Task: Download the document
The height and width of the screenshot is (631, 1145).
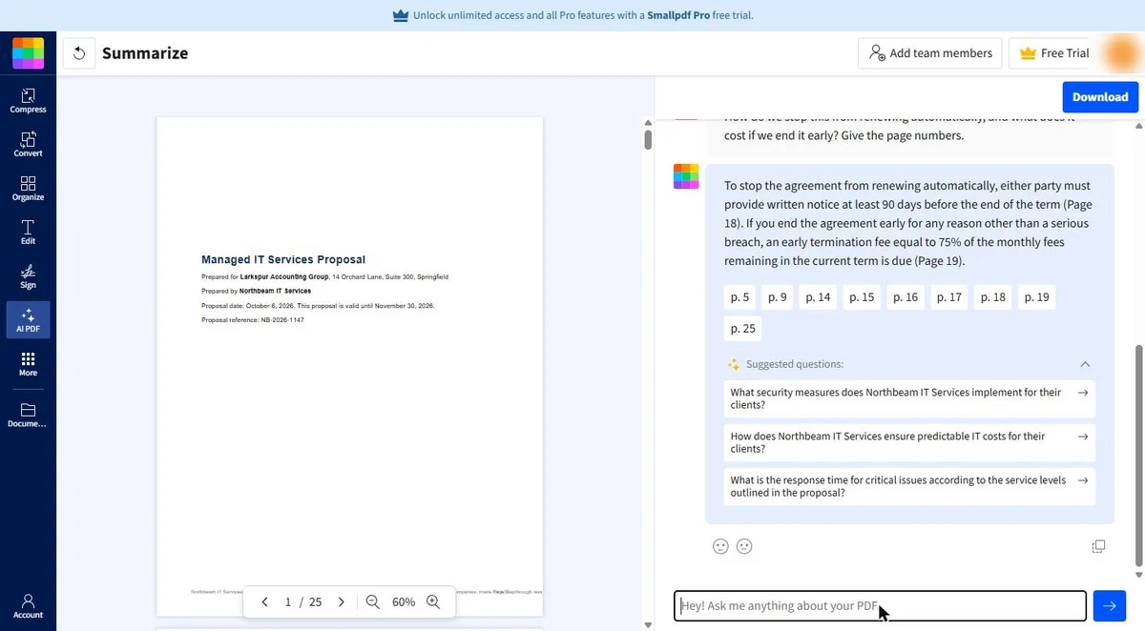Action: (x=1100, y=97)
